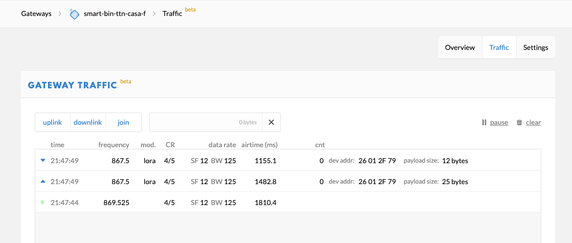Open the Settings tab
This screenshot has width=572, height=243.
click(x=535, y=47)
